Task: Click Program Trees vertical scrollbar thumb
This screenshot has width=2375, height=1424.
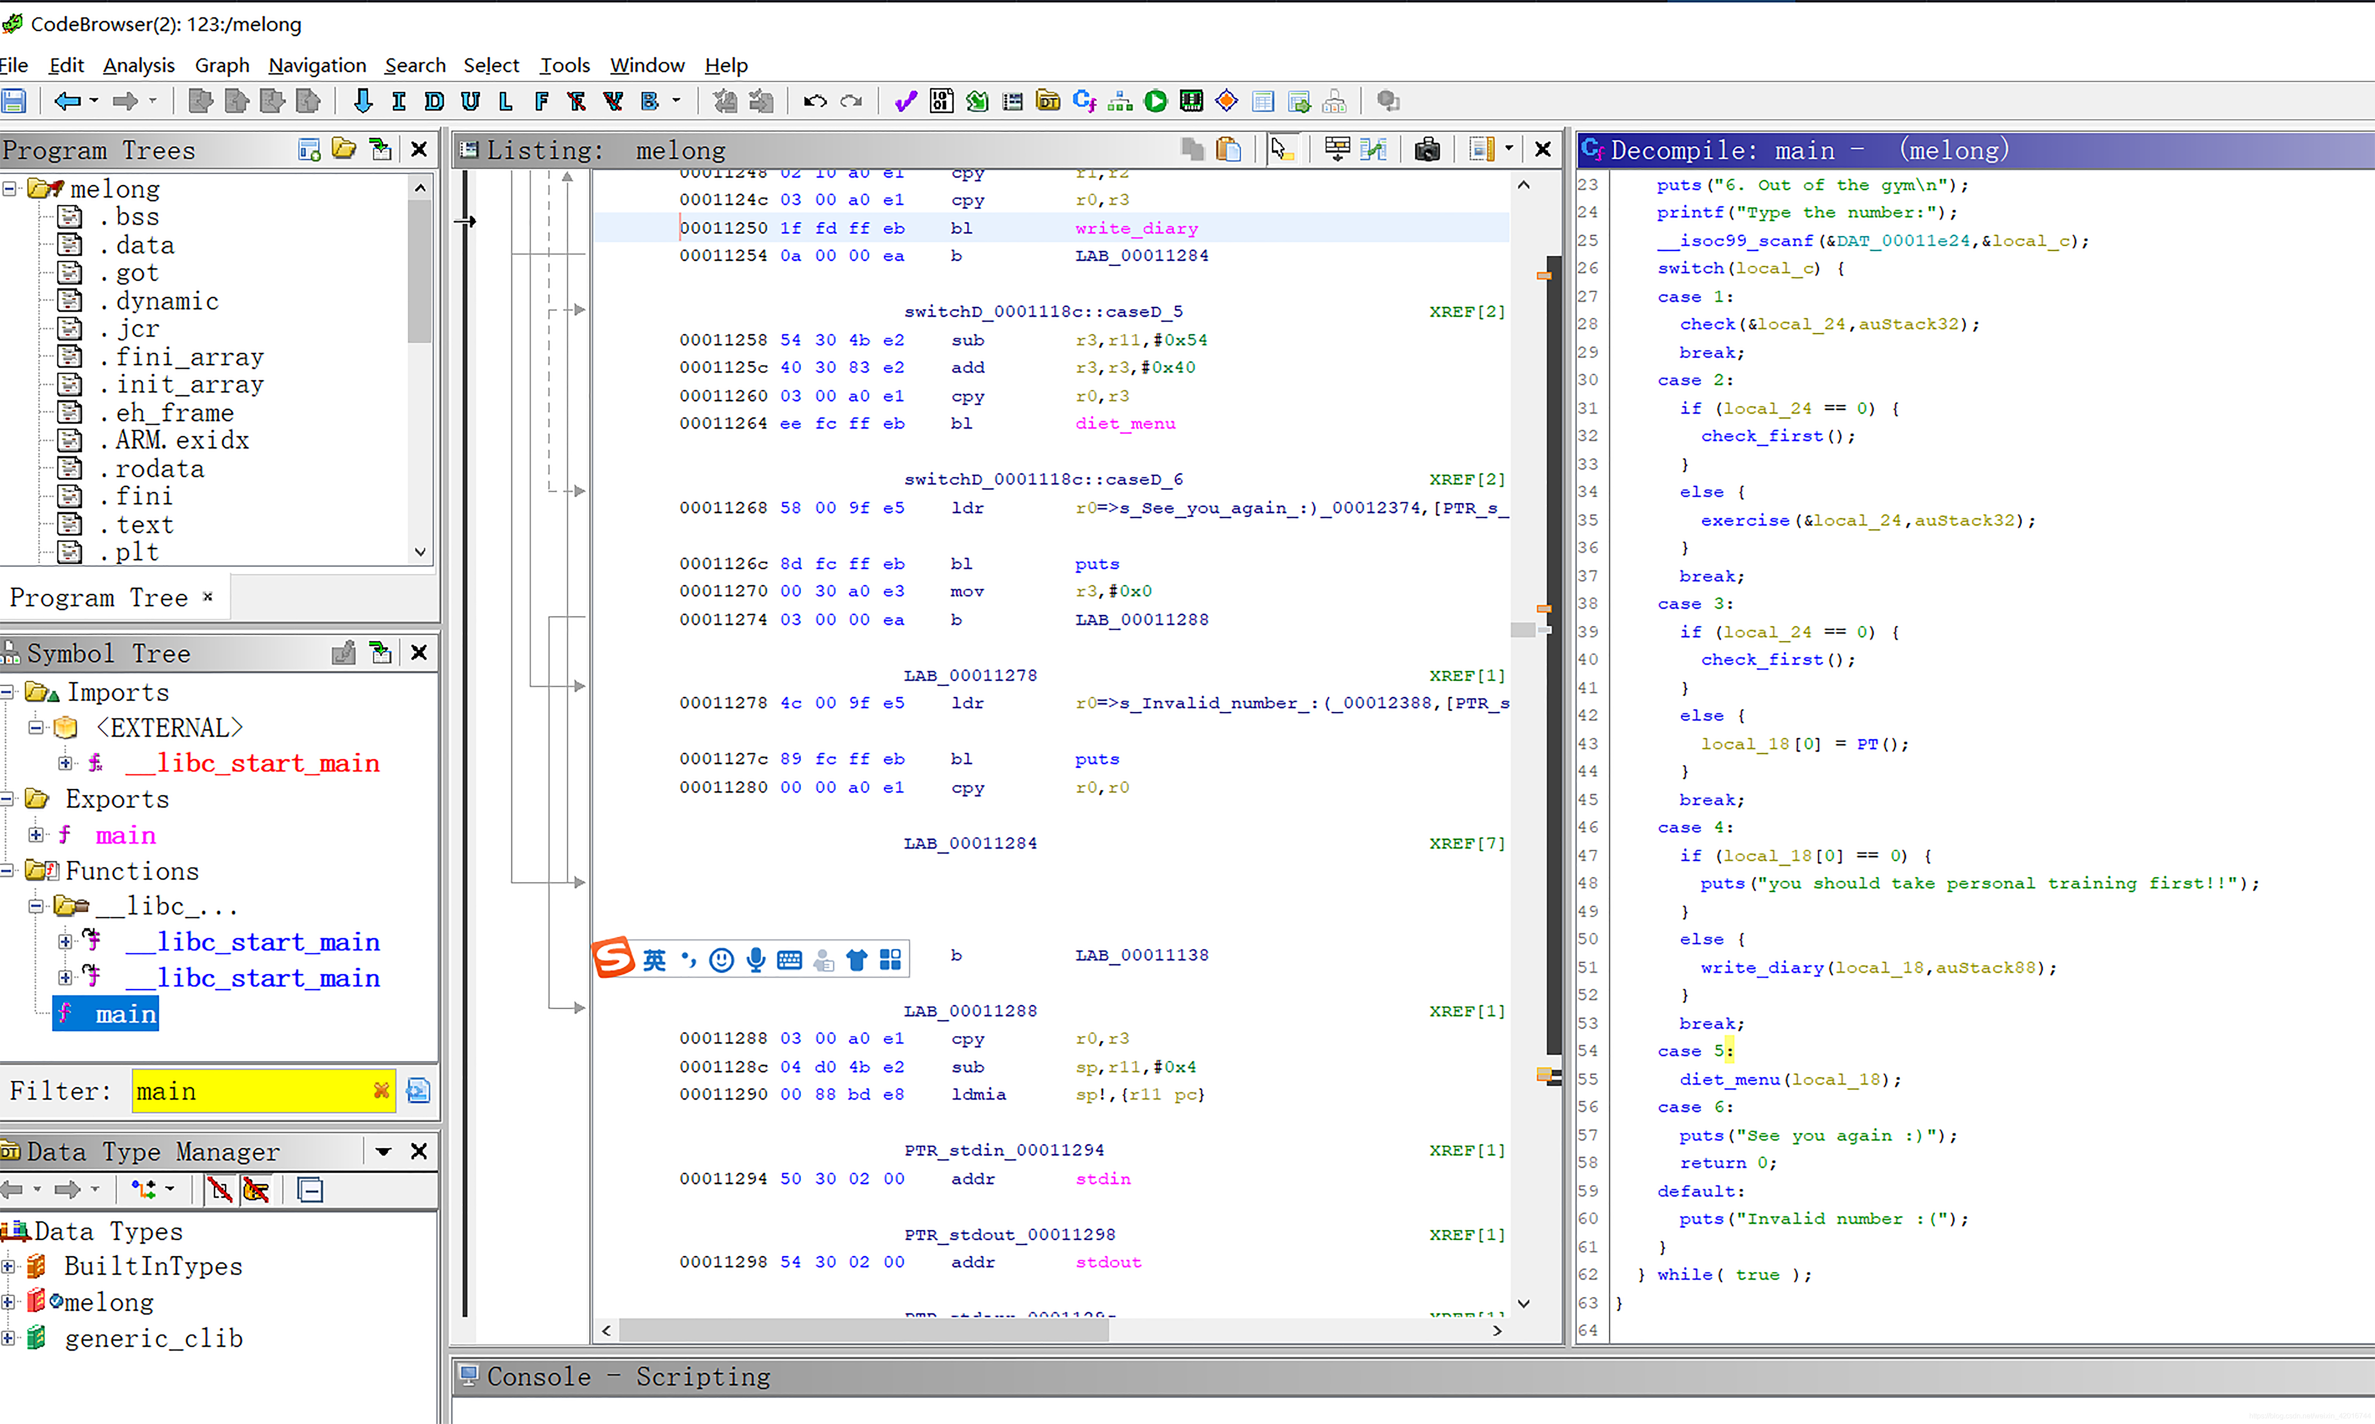Action: tap(419, 271)
